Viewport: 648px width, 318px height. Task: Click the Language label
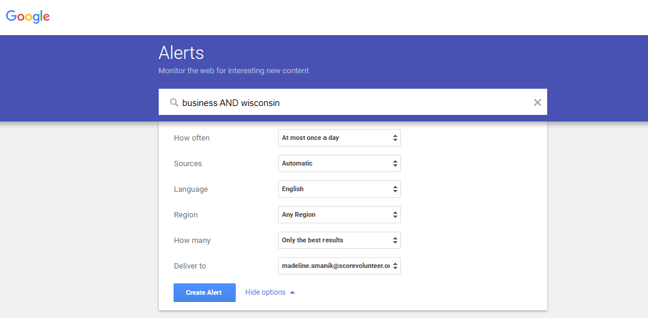[x=191, y=189]
